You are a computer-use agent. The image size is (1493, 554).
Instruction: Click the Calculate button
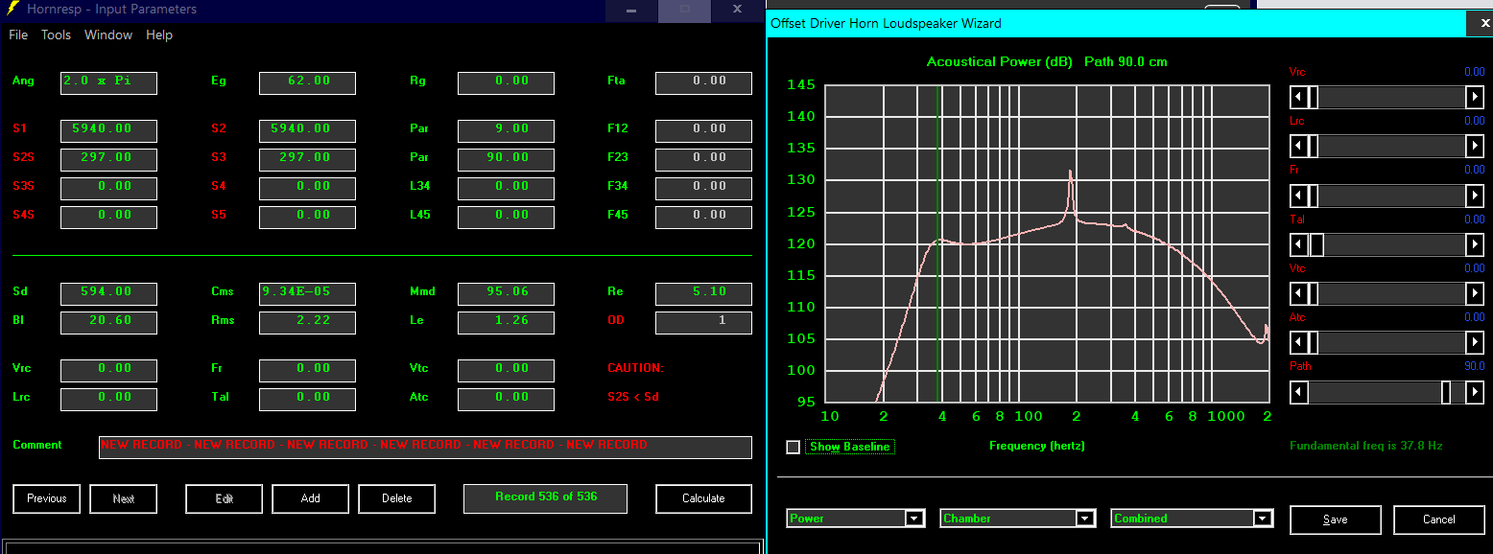tap(703, 498)
